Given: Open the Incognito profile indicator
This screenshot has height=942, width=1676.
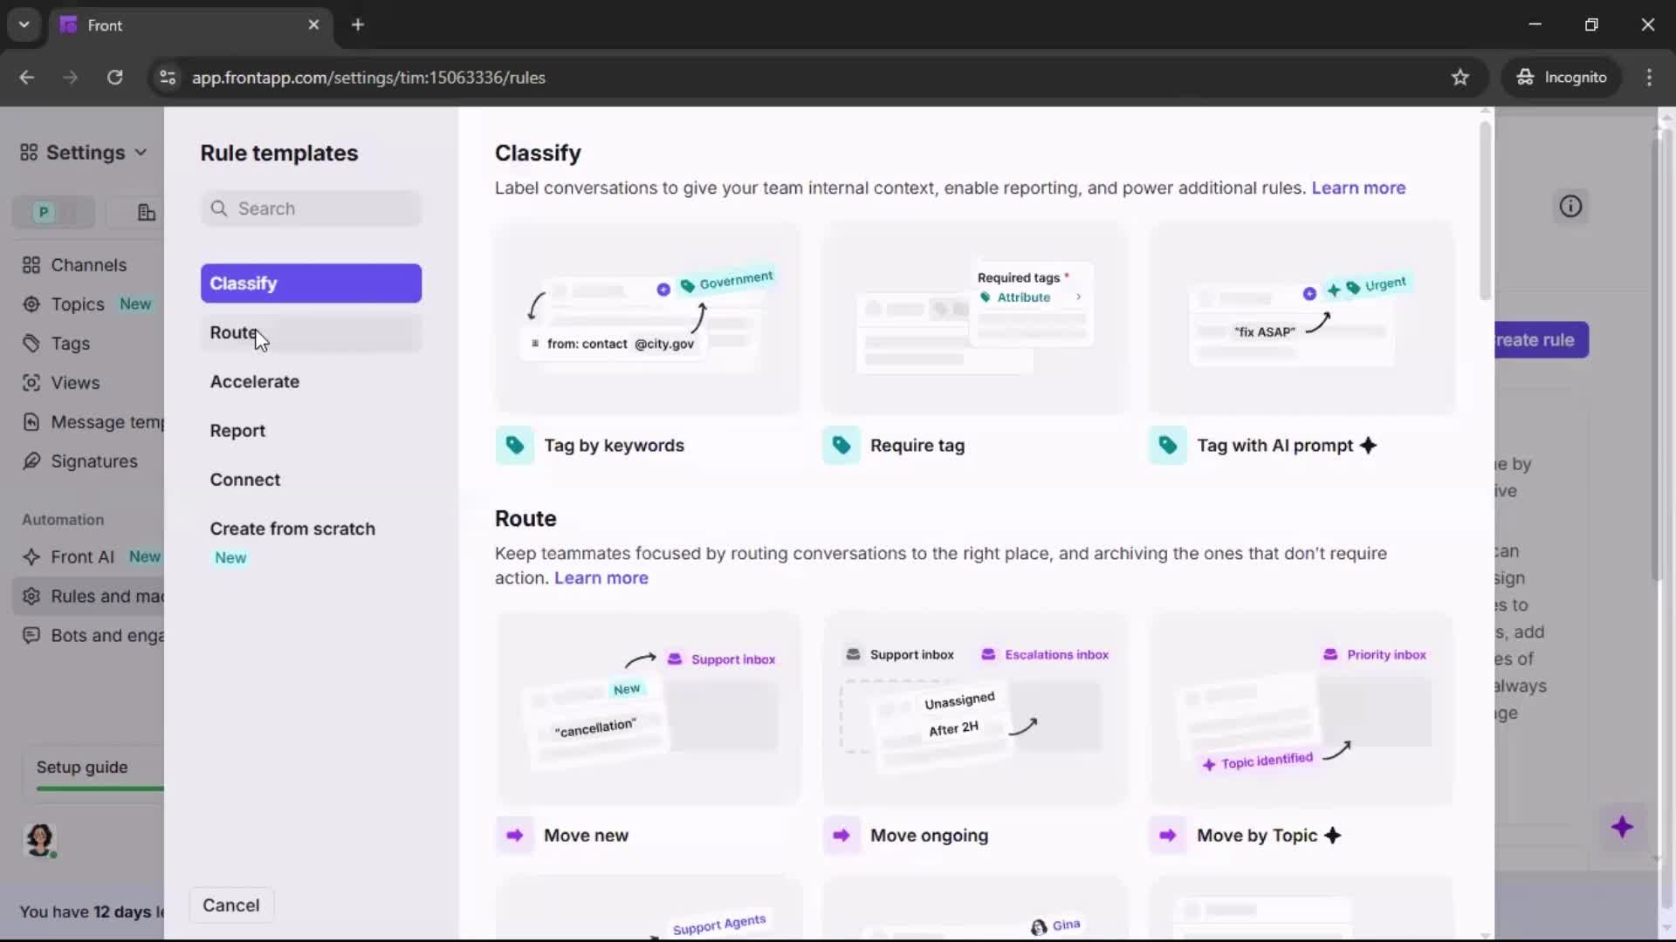Looking at the screenshot, I should [x=1562, y=77].
